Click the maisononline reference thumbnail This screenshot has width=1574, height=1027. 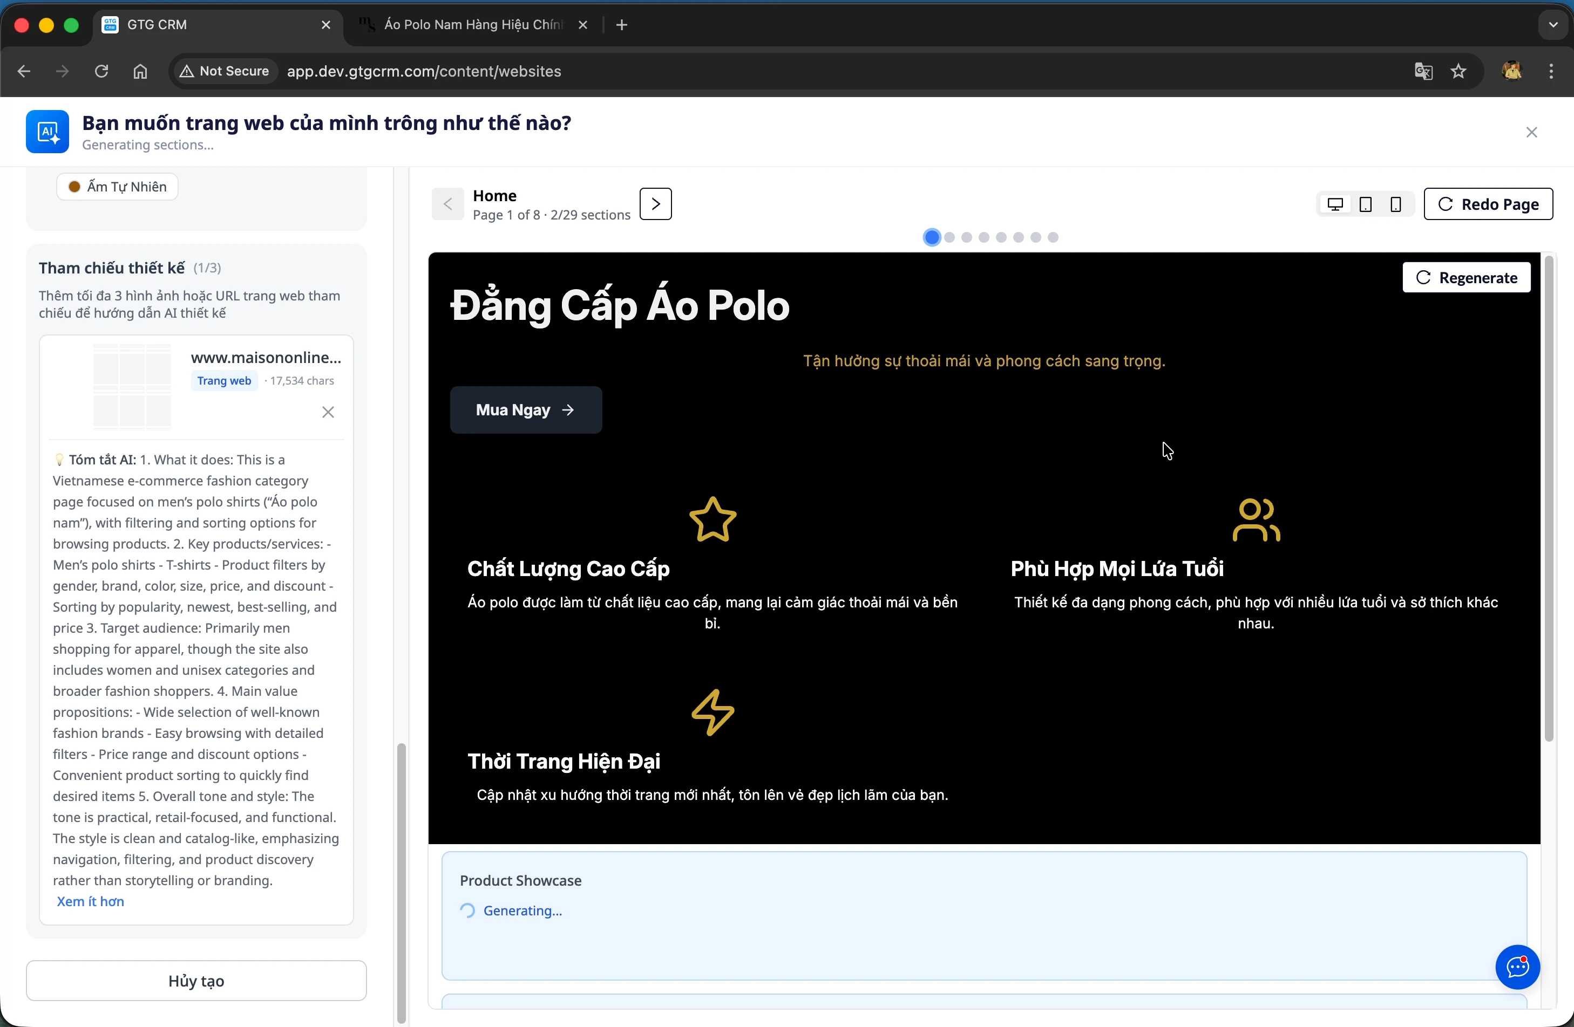coord(132,386)
